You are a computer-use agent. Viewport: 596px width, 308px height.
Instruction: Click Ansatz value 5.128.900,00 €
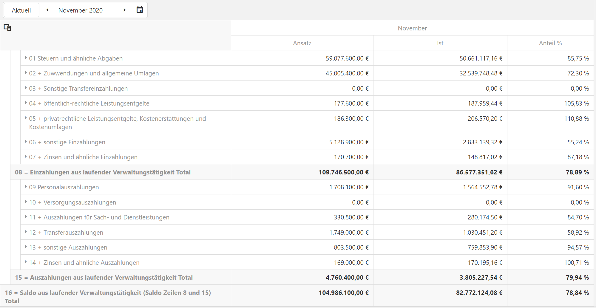349,142
